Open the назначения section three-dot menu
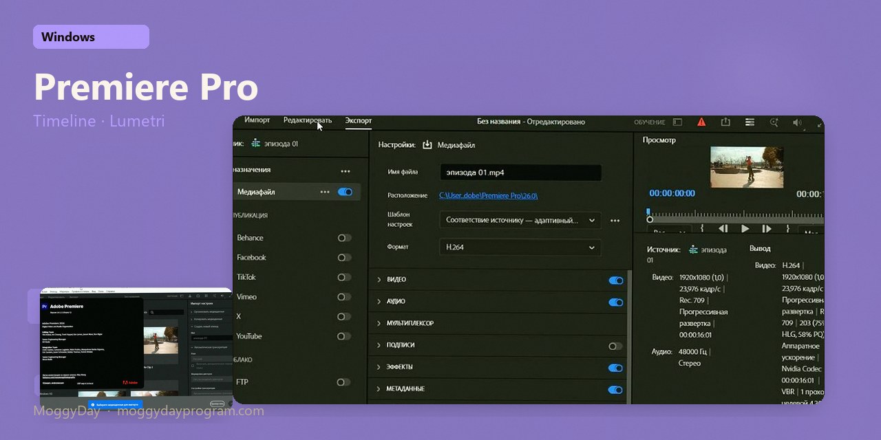The image size is (881, 440). pos(346,171)
